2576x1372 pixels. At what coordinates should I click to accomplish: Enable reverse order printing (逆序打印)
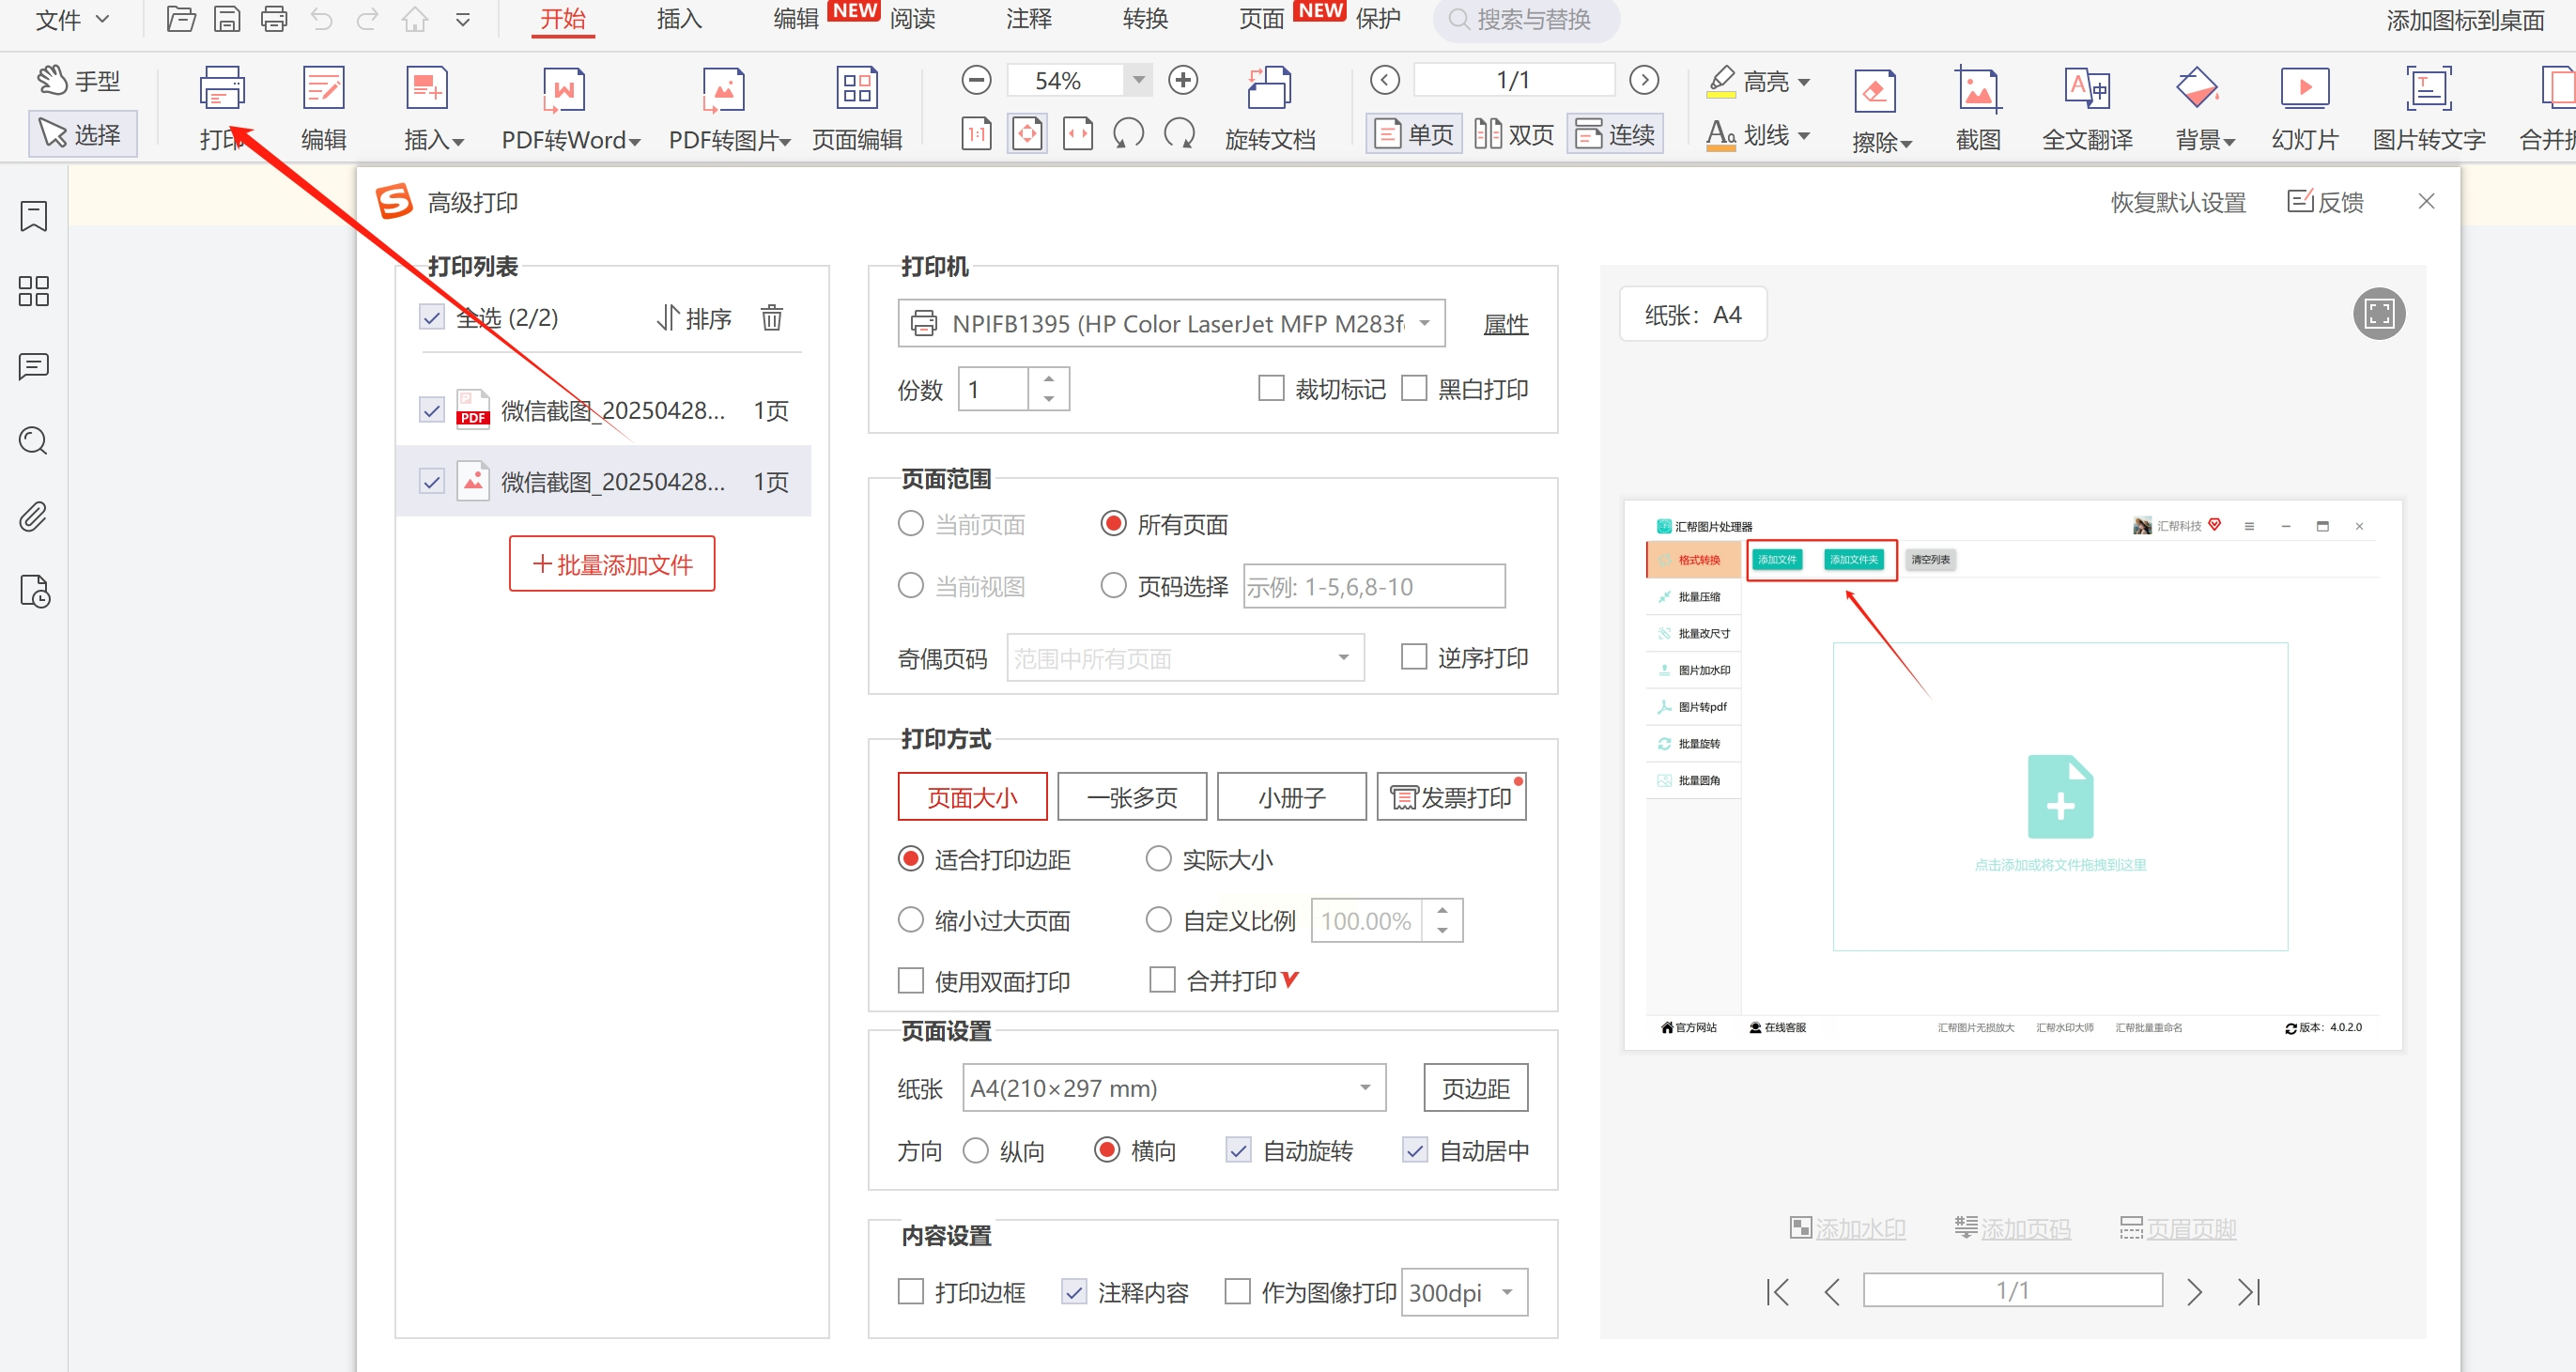(1413, 657)
